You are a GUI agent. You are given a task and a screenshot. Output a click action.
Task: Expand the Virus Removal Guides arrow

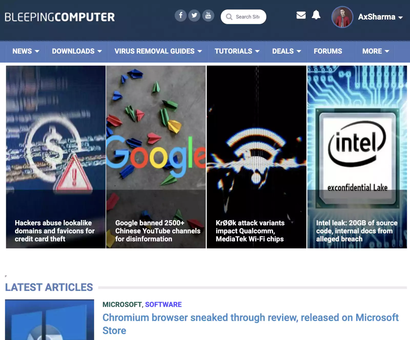click(200, 51)
